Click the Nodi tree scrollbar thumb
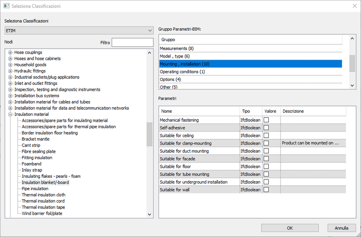 click(x=149, y=134)
